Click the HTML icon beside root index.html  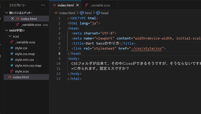(10, 77)
